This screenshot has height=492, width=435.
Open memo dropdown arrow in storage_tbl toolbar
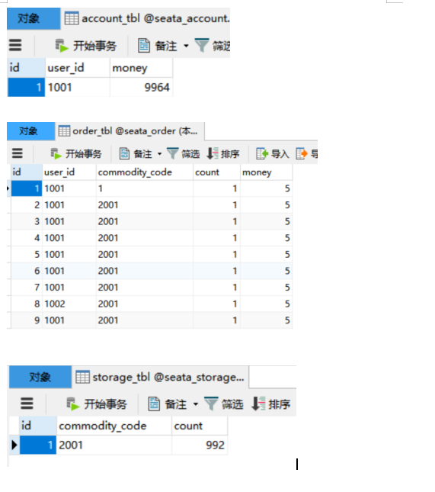click(196, 404)
